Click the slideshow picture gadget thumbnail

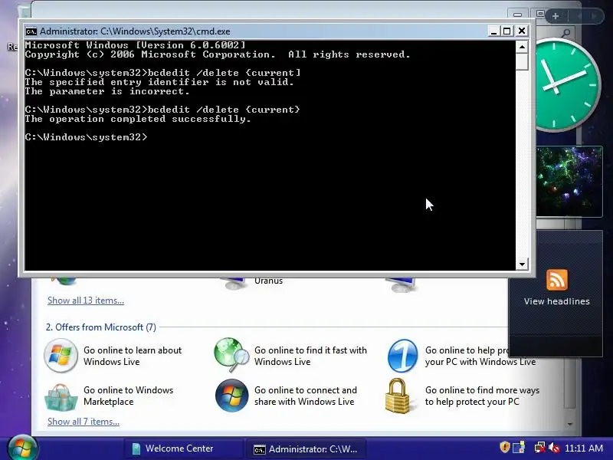[569, 182]
